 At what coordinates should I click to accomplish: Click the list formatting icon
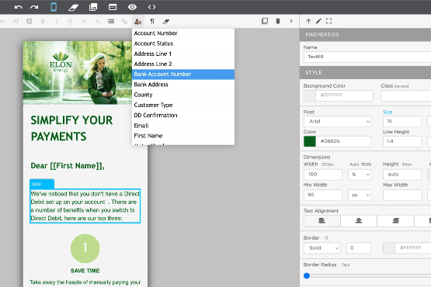(x=111, y=21)
